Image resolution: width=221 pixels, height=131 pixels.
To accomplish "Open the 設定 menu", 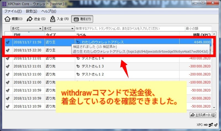I will 31,11.
